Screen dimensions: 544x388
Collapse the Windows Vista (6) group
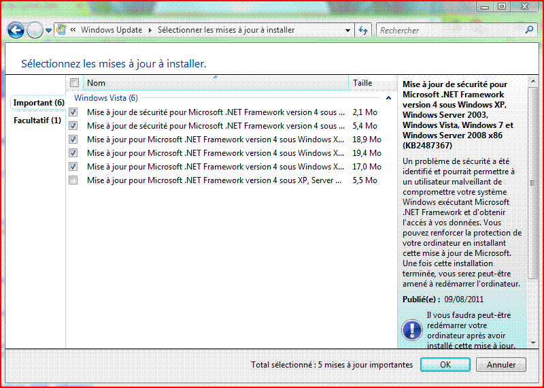[x=388, y=98]
